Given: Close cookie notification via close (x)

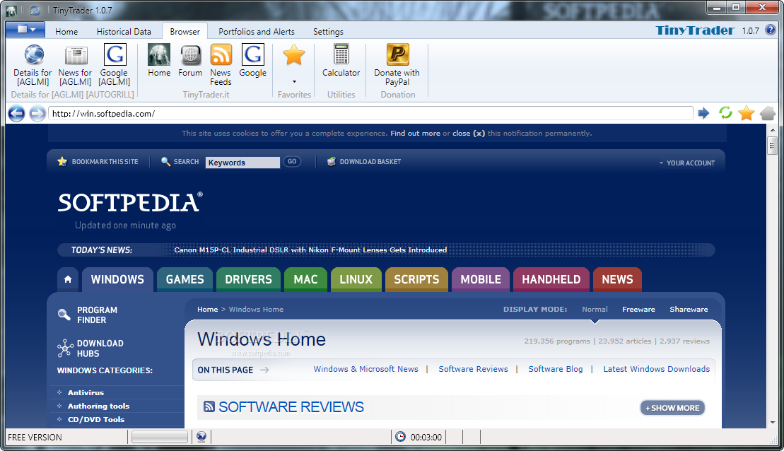Looking at the screenshot, I should (x=469, y=134).
